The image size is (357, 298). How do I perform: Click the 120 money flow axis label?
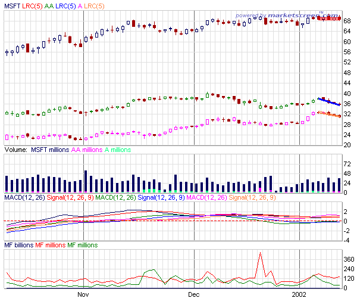tap(349, 278)
